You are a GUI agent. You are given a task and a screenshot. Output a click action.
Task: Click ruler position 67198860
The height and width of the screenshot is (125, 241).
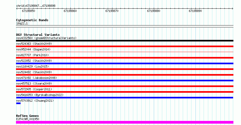click(x=70, y=11)
